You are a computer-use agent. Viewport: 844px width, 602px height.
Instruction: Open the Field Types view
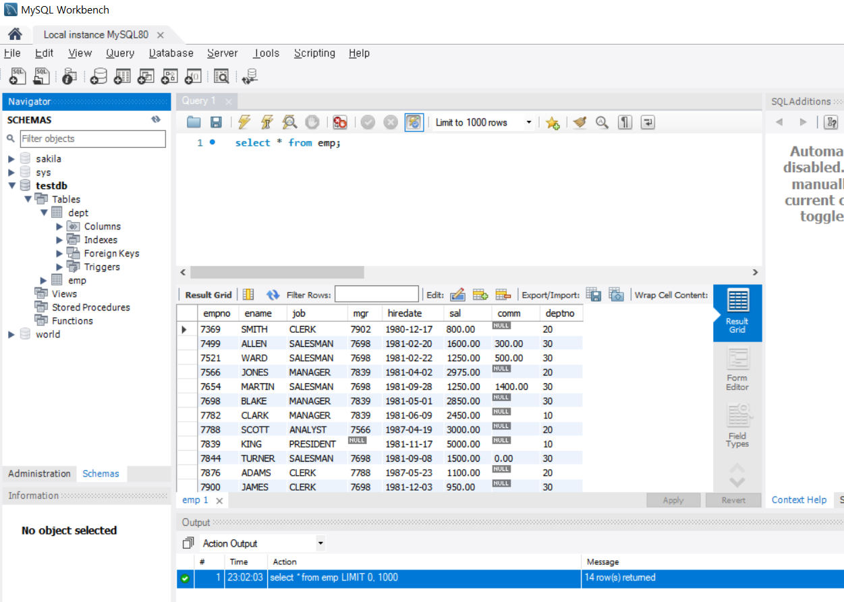pos(737,426)
